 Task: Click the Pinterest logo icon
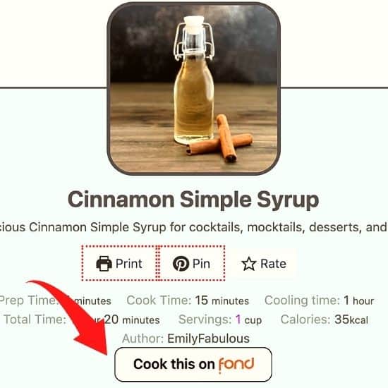pos(181,264)
